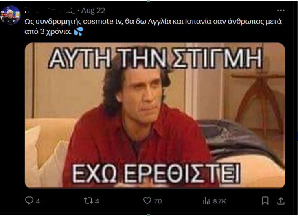Open the three-dots more options menu
The width and height of the screenshot is (298, 216).
(281, 11)
